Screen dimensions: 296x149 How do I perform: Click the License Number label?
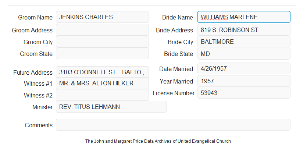point(174,93)
